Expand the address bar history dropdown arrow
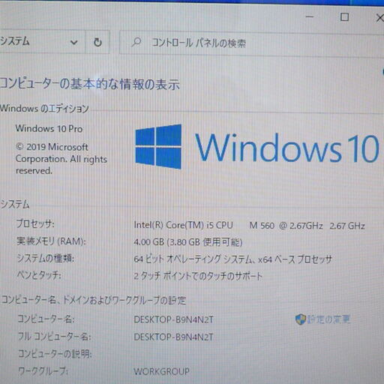 pos(73,42)
